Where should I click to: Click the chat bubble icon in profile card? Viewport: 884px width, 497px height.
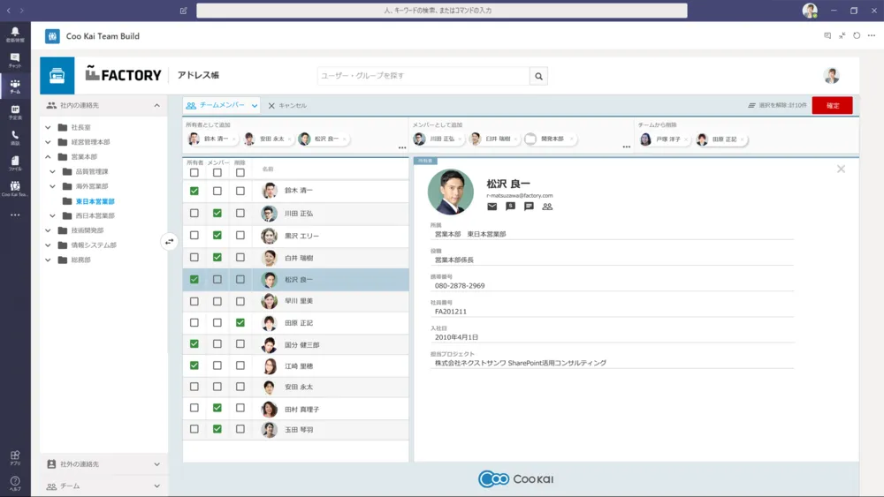coord(529,207)
